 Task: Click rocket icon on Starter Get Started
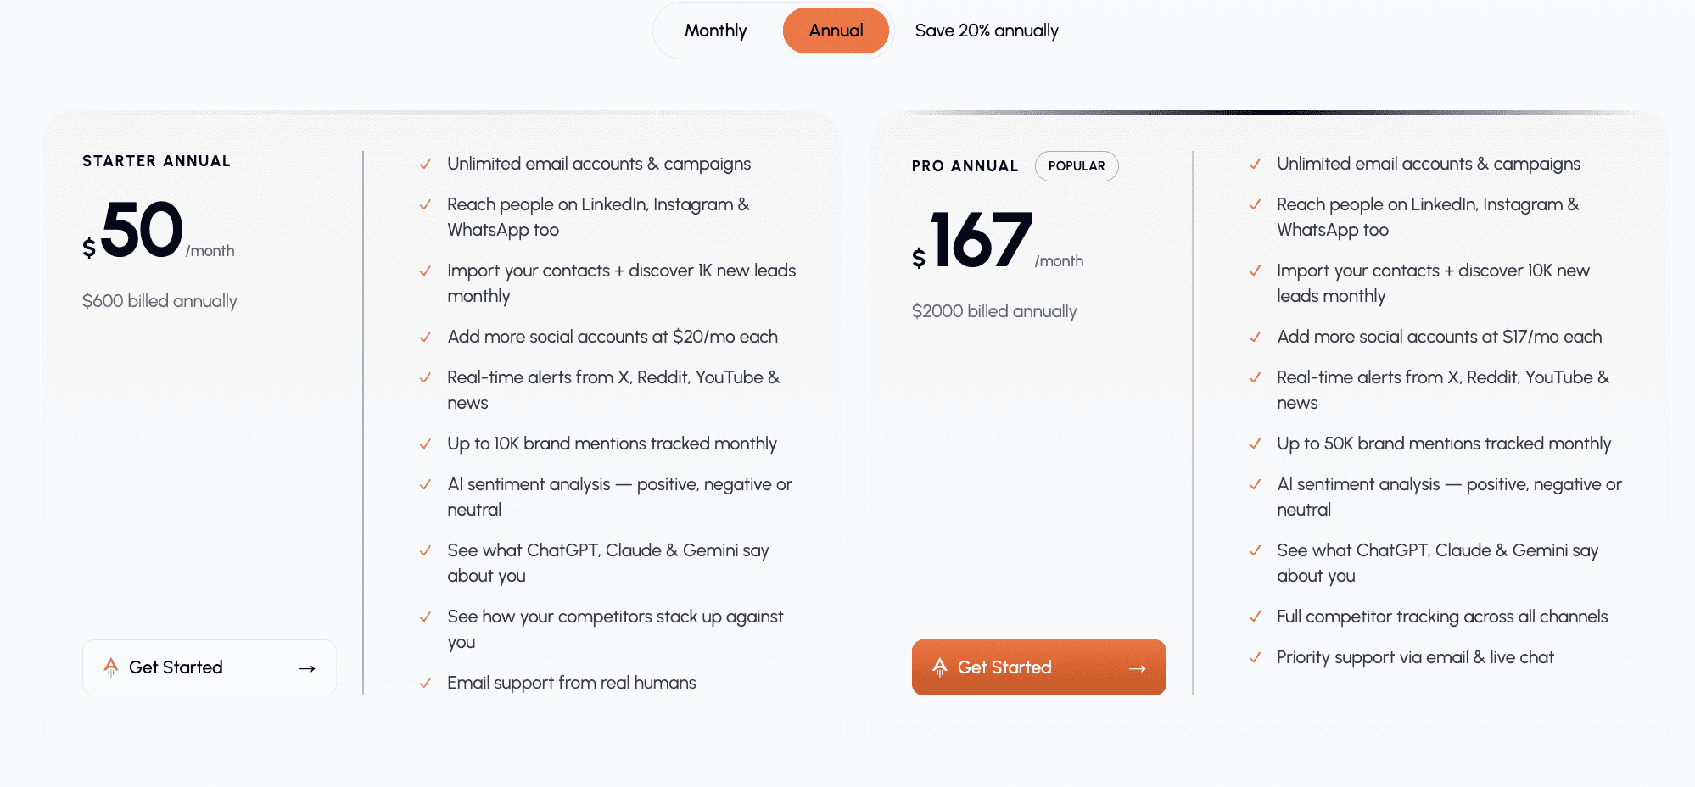coord(111,667)
